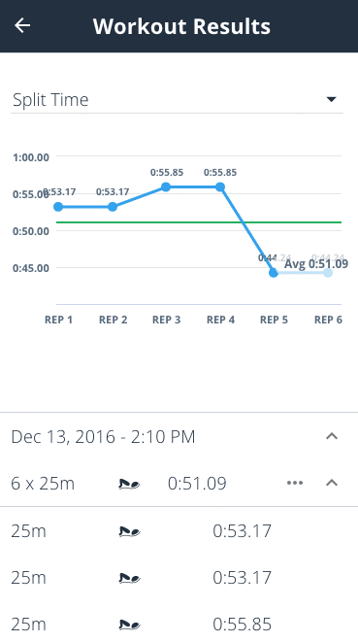Screen dimensions: 358x642
Task: Tap the swimmer icon in first 25m row
Action: pos(129,531)
